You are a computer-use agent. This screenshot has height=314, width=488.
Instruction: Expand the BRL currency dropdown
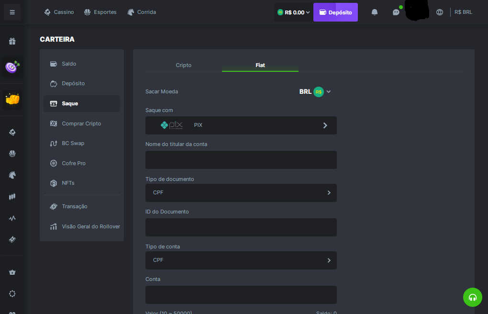click(315, 91)
